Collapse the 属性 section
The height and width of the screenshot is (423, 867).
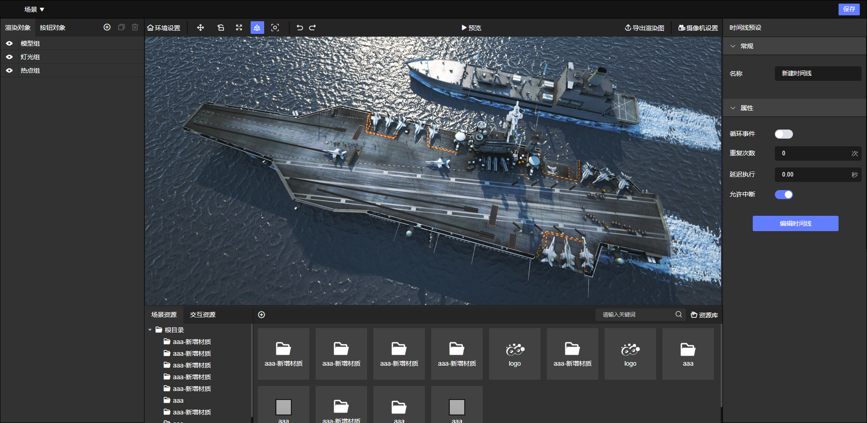point(733,108)
